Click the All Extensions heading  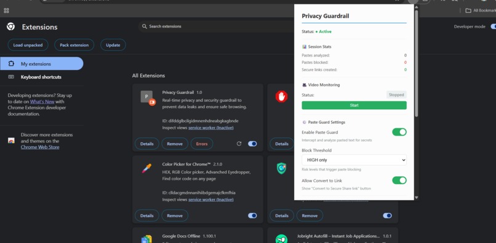tap(148, 75)
